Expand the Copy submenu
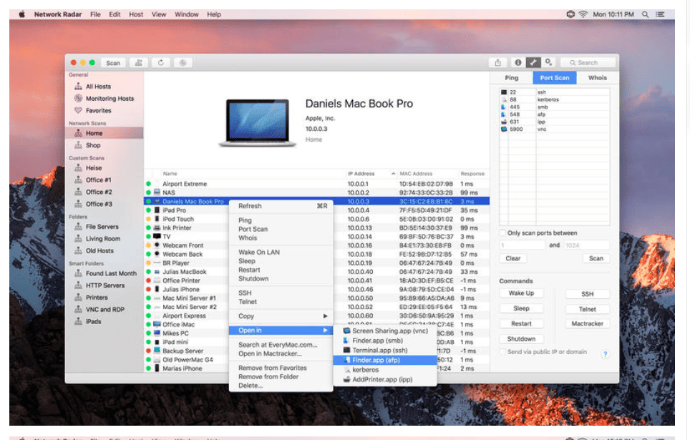This screenshot has height=440, width=690. [281, 316]
